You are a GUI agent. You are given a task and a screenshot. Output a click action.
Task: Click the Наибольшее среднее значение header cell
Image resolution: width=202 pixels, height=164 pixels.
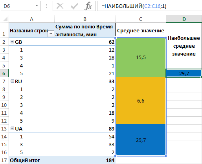[184, 46]
